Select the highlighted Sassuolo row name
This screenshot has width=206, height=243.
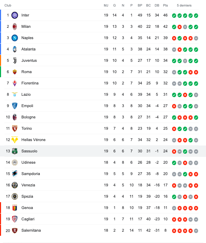[x=29, y=151]
